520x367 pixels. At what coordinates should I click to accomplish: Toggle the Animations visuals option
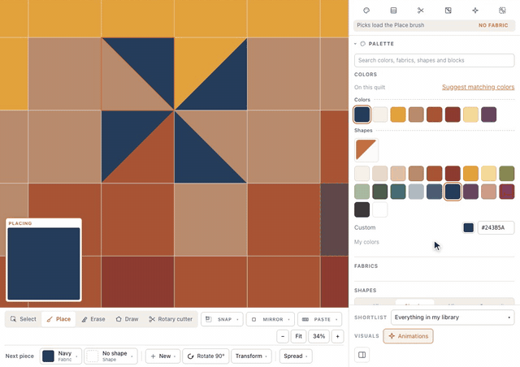[x=408, y=336]
